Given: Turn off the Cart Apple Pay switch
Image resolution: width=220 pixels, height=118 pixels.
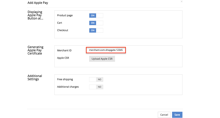Looking at the screenshot, I should [96, 23].
